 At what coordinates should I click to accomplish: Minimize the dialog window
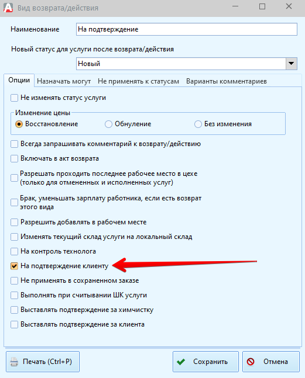(235, 6)
